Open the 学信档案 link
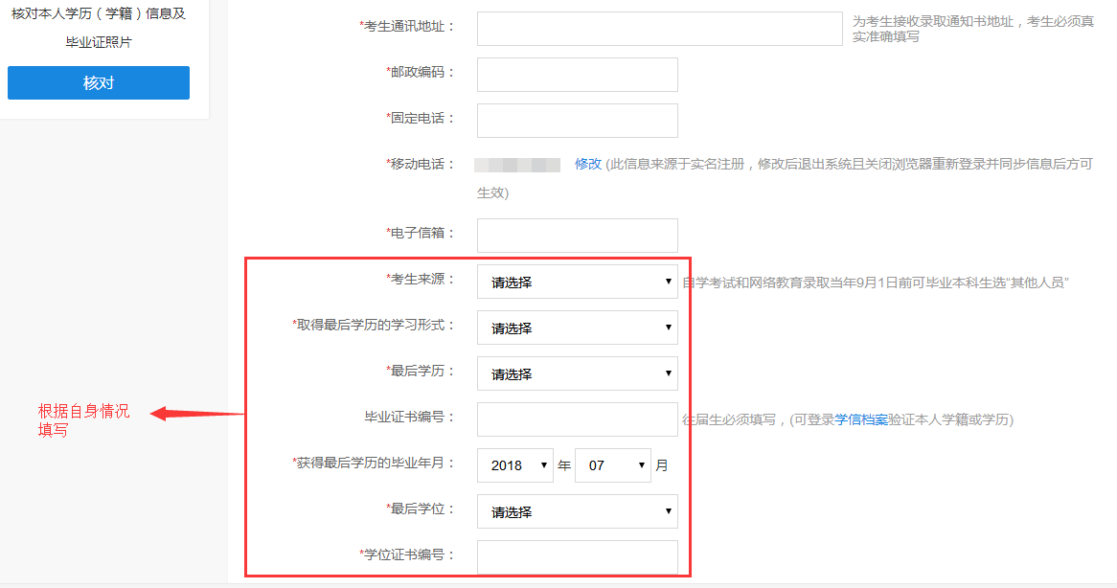The width and height of the screenshot is (1117, 588). tap(861, 419)
